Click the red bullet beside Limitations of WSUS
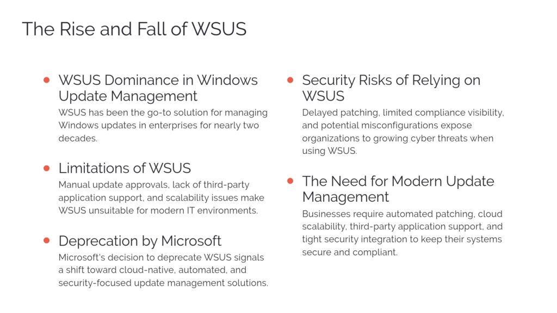 coord(47,168)
